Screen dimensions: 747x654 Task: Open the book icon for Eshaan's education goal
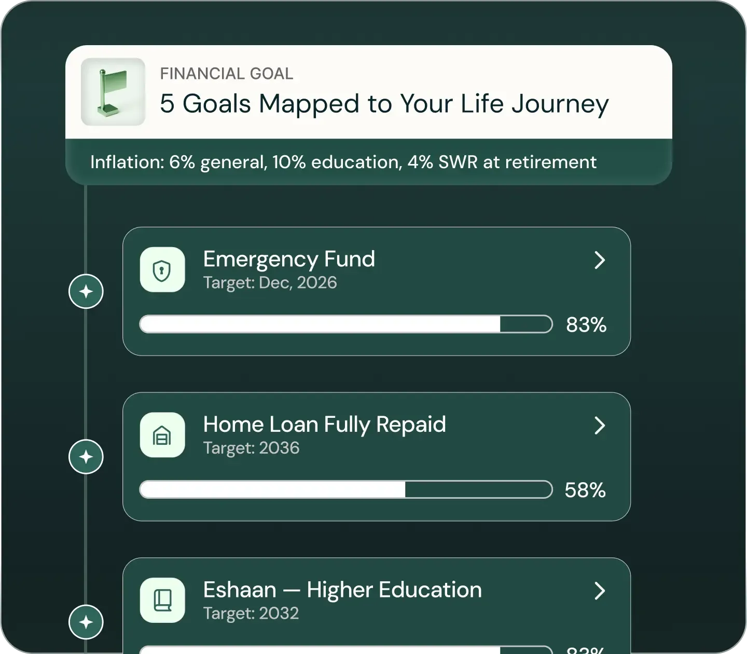(x=162, y=601)
